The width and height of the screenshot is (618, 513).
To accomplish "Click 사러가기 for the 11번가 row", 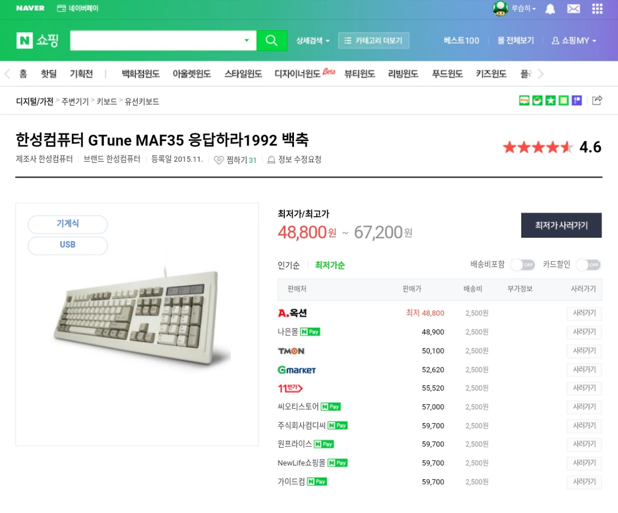I will coord(584,388).
